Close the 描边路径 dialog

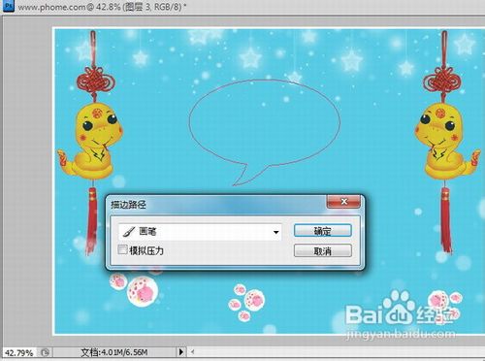coord(343,202)
